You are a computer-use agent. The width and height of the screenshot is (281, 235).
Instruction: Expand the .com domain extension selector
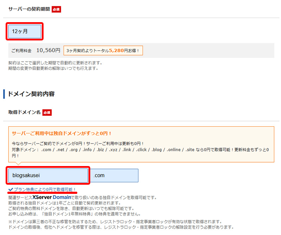pos(115,175)
